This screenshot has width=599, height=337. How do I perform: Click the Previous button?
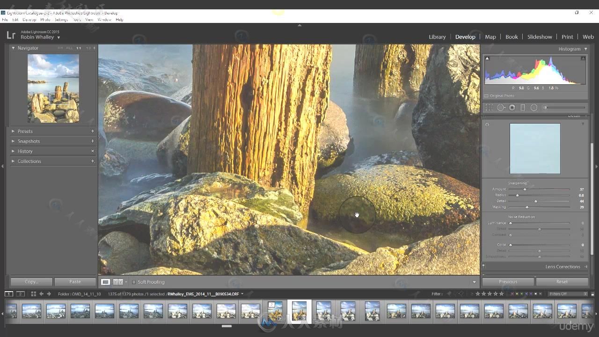508,282
